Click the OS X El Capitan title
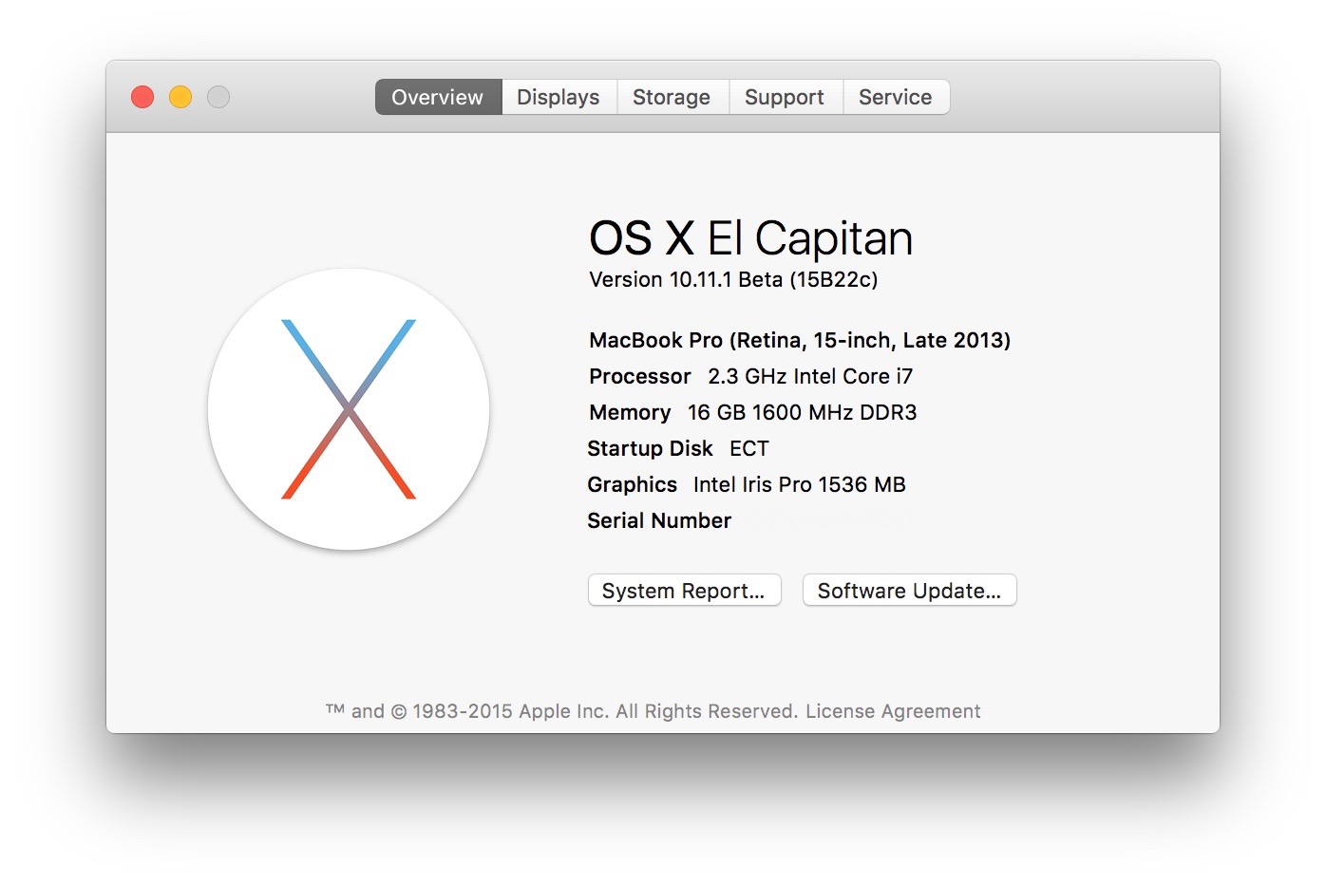Viewport: 1326px width, 885px height. 750,237
